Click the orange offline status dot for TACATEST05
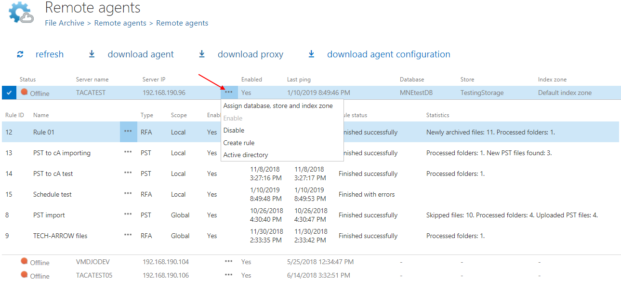This screenshot has height=281, width=621. pyautogui.click(x=24, y=275)
